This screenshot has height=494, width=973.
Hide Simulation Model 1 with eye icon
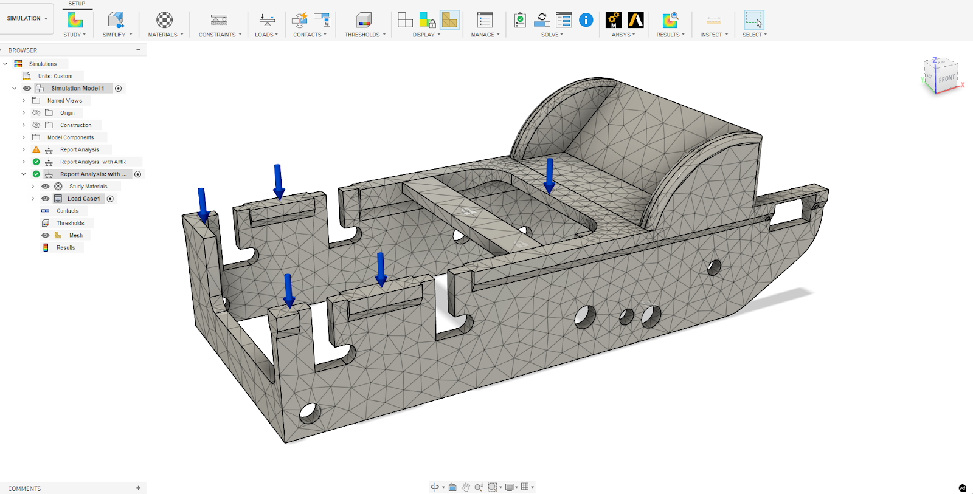[x=27, y=89]
